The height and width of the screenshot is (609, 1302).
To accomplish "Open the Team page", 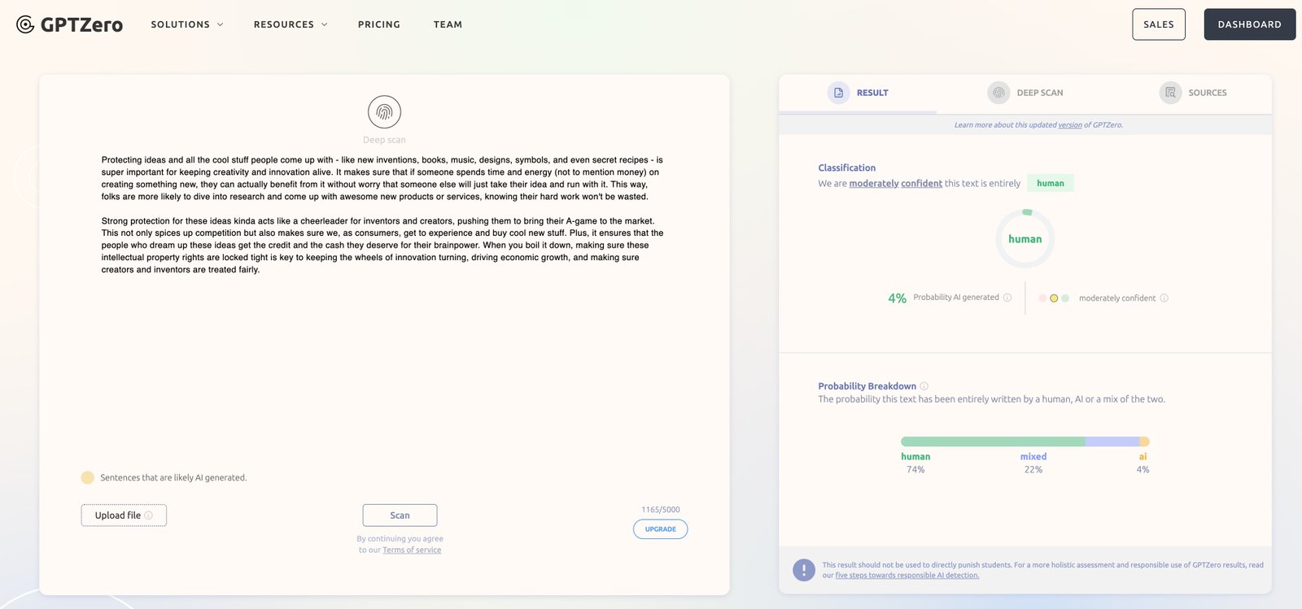I will (x=448, y=24).
